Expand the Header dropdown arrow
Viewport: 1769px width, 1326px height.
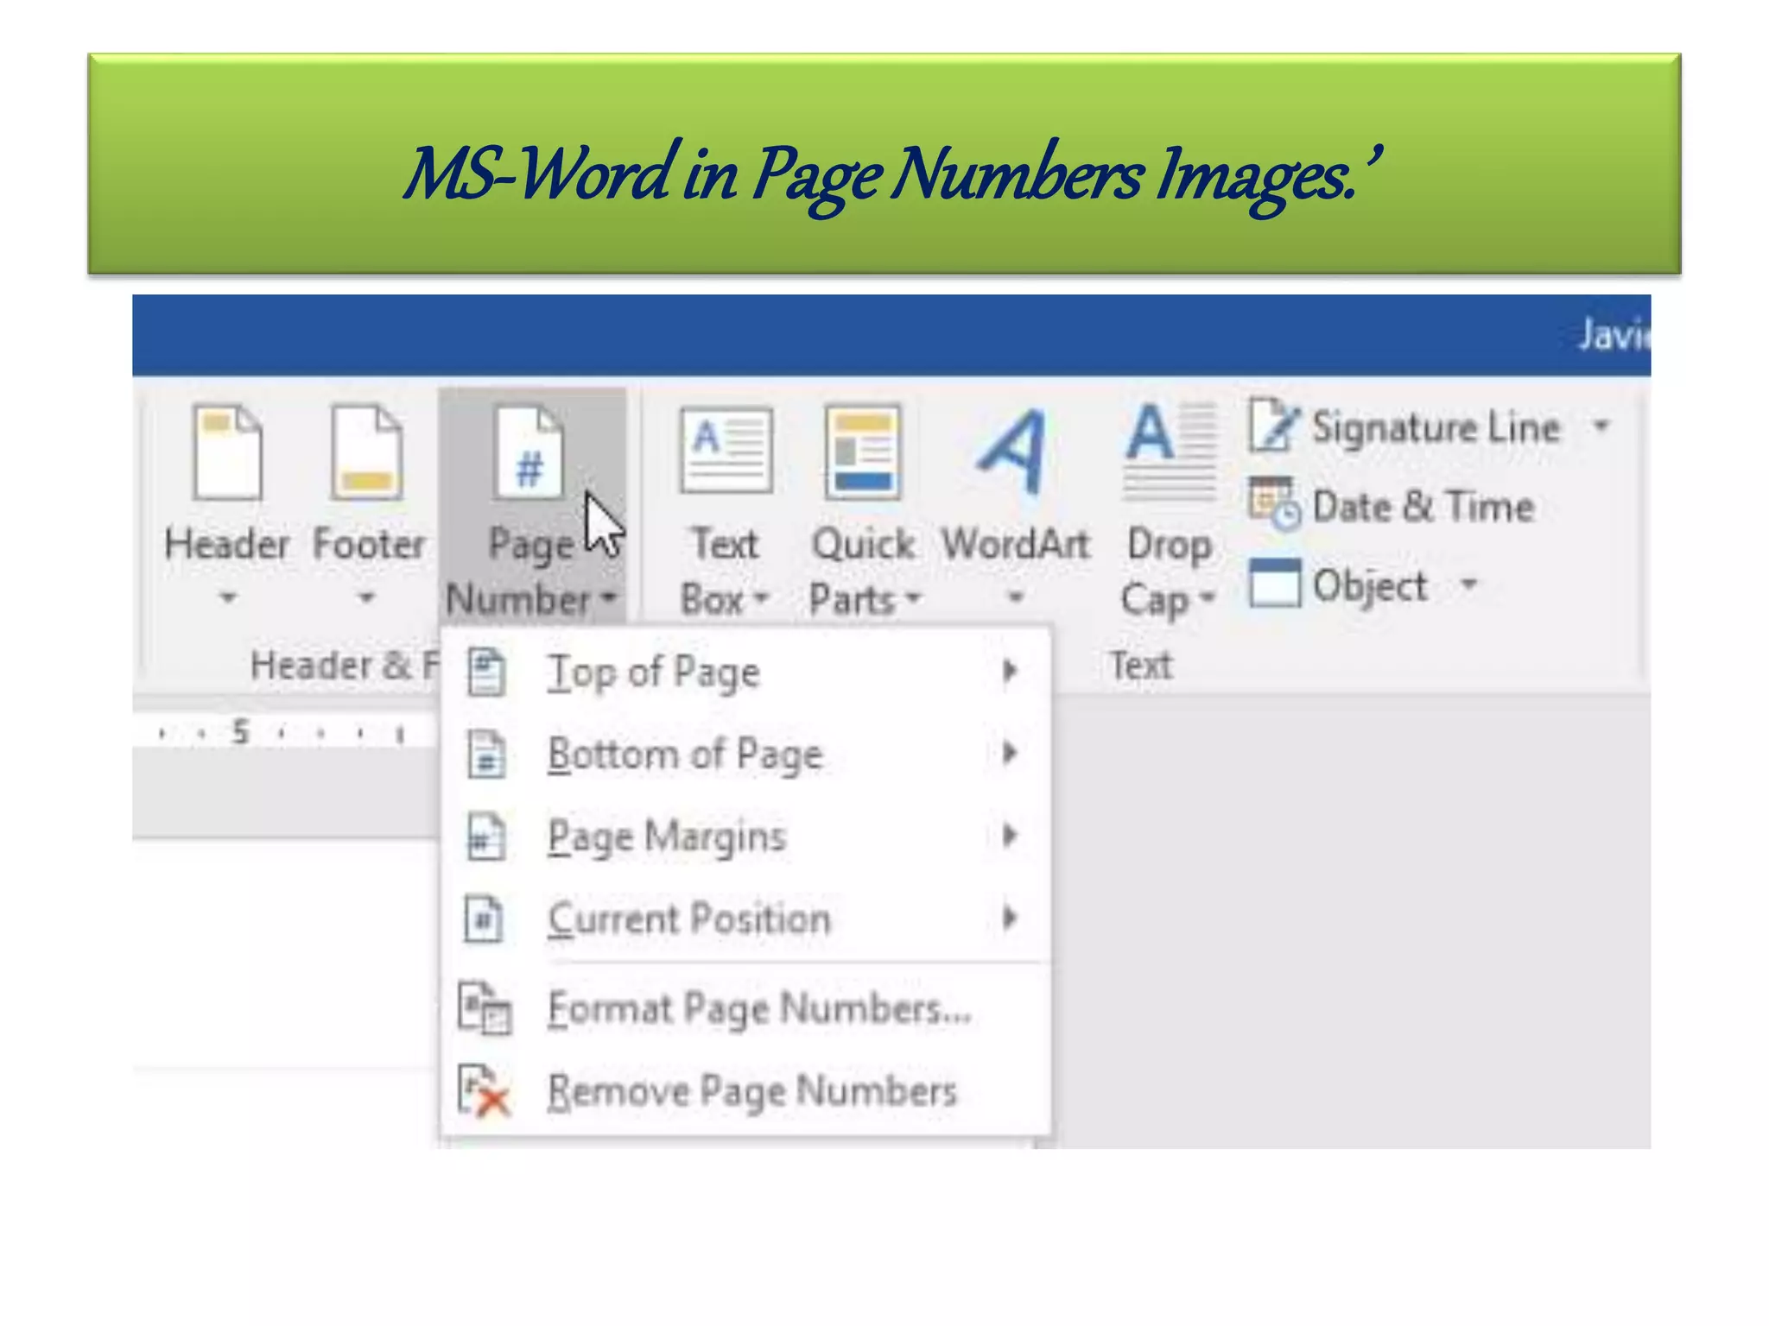[x=228, y=597]
